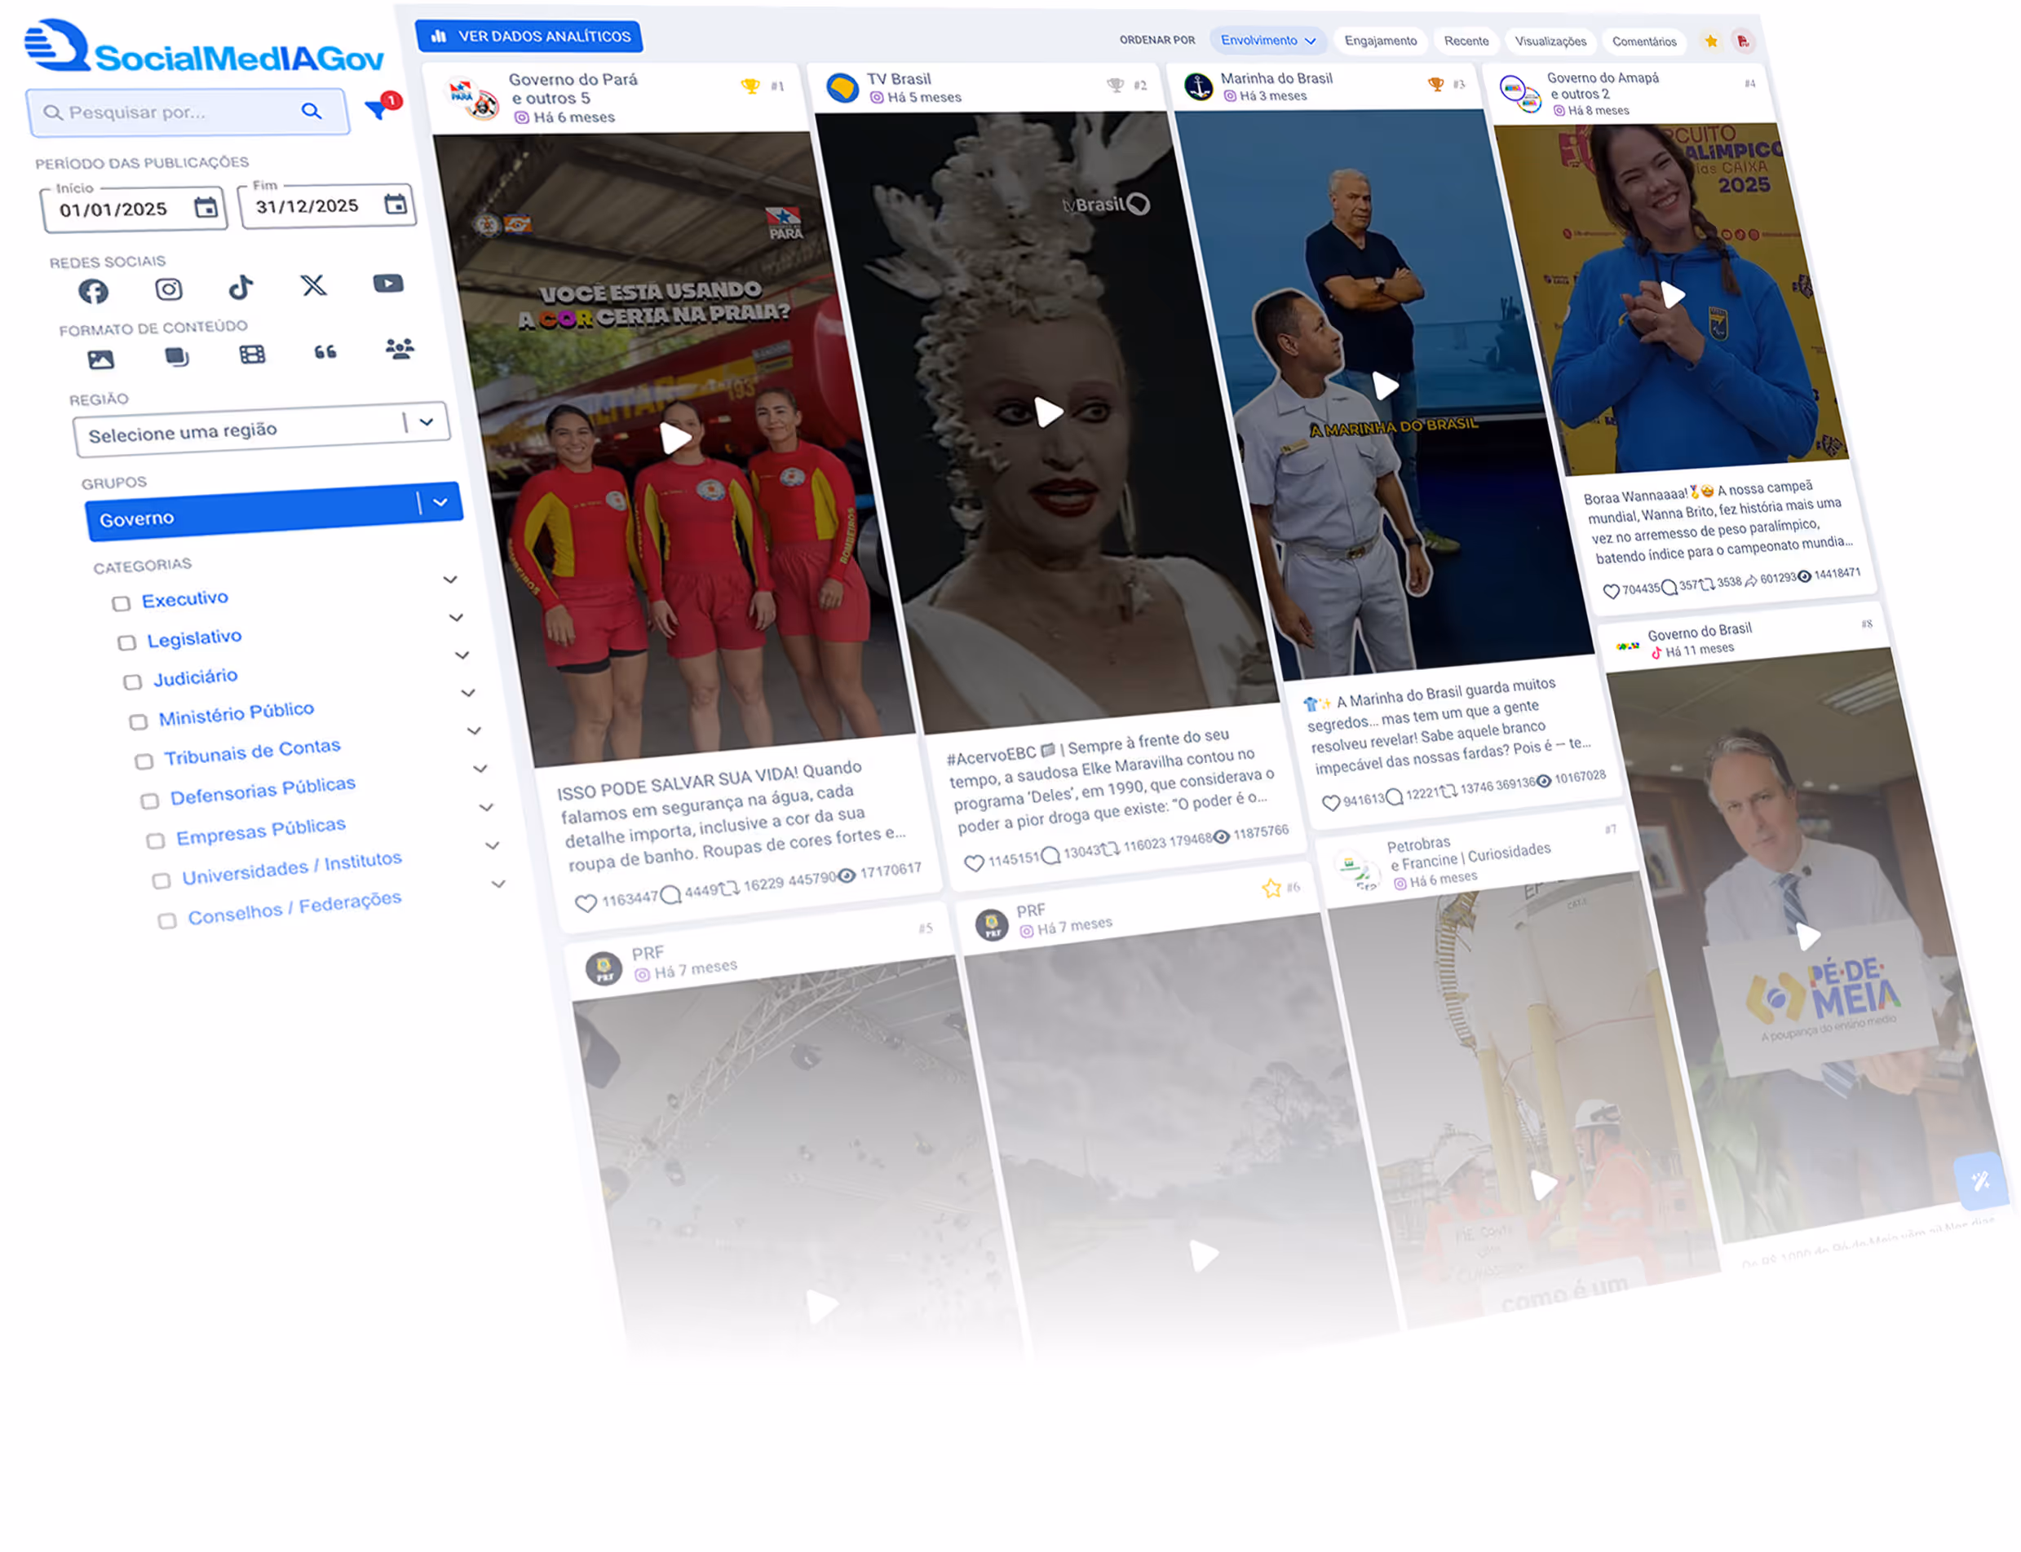Open the Marinha do Brasil profile name
This screenshot has height=1552, width=2021.
pos(1276,77)
